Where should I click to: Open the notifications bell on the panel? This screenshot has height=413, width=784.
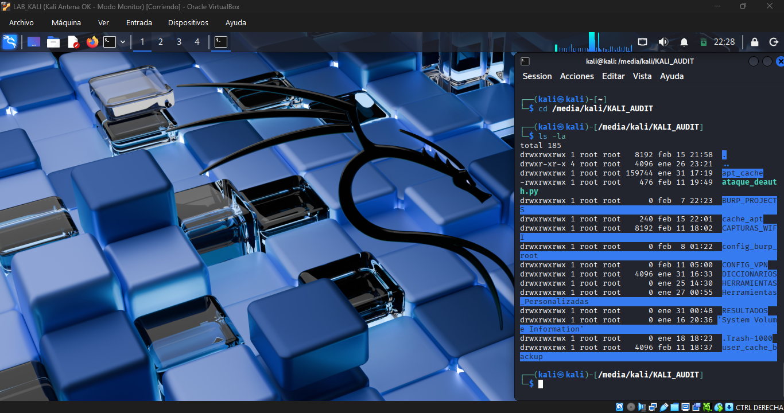click(x=684, y=41)
